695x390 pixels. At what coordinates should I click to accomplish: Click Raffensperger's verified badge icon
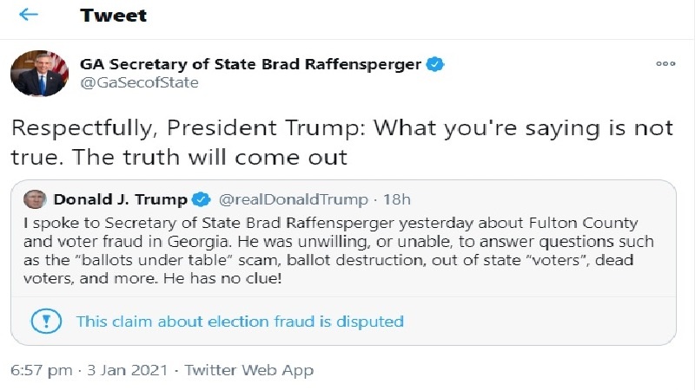434,64
